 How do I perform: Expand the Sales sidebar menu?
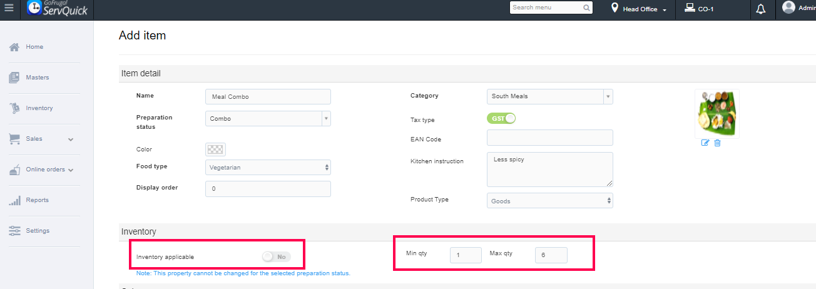(x=43, y=139)
